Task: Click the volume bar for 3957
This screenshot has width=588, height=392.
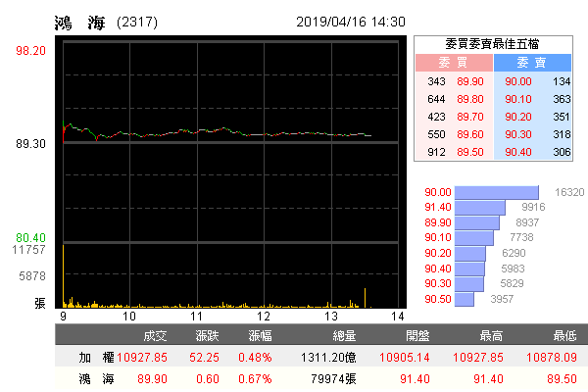Action: (465, 299)
